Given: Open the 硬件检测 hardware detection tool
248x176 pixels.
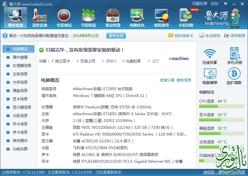Looking at the screenshot, I should 15,18.
